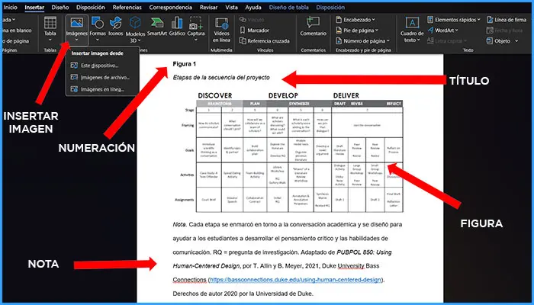Expand the arrow under Imágenes
The width and height of the screenshot is (534, 305).
click(76, 40)
